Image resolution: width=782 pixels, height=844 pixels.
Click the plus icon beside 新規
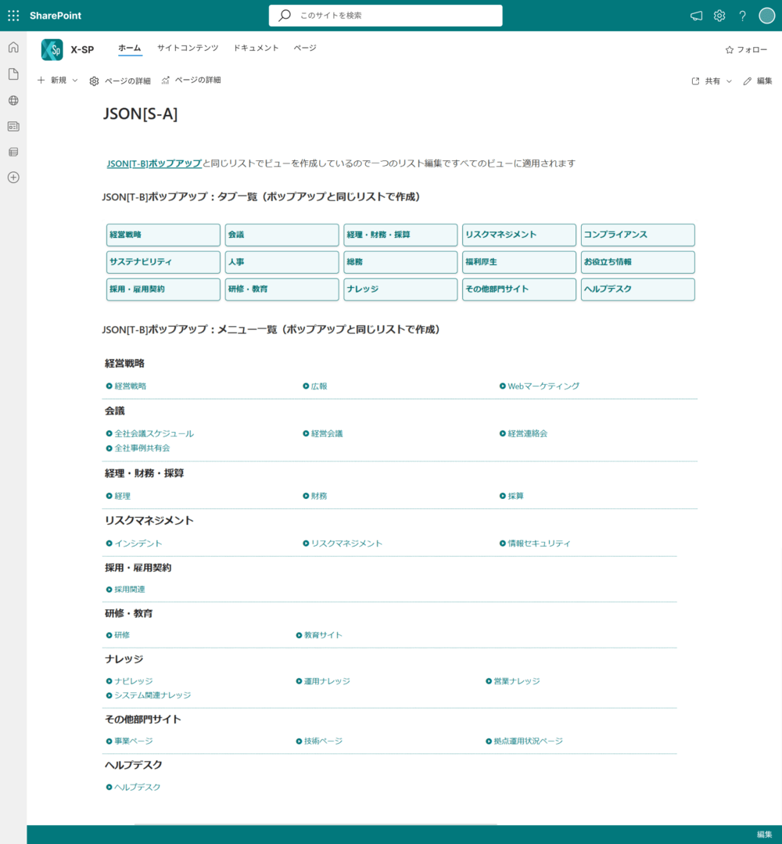(41, 81)
